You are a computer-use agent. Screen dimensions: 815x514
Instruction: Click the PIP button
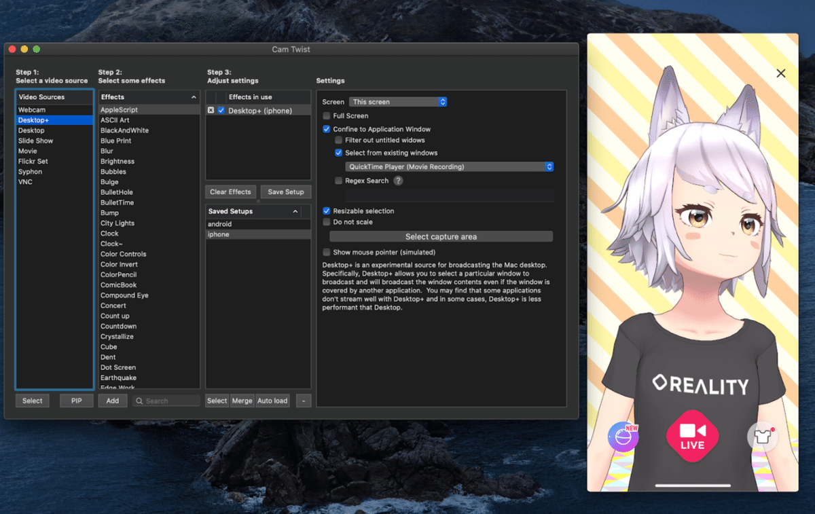76,401
